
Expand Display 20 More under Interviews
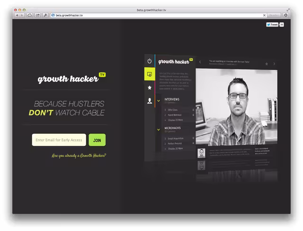pos(175,120)
